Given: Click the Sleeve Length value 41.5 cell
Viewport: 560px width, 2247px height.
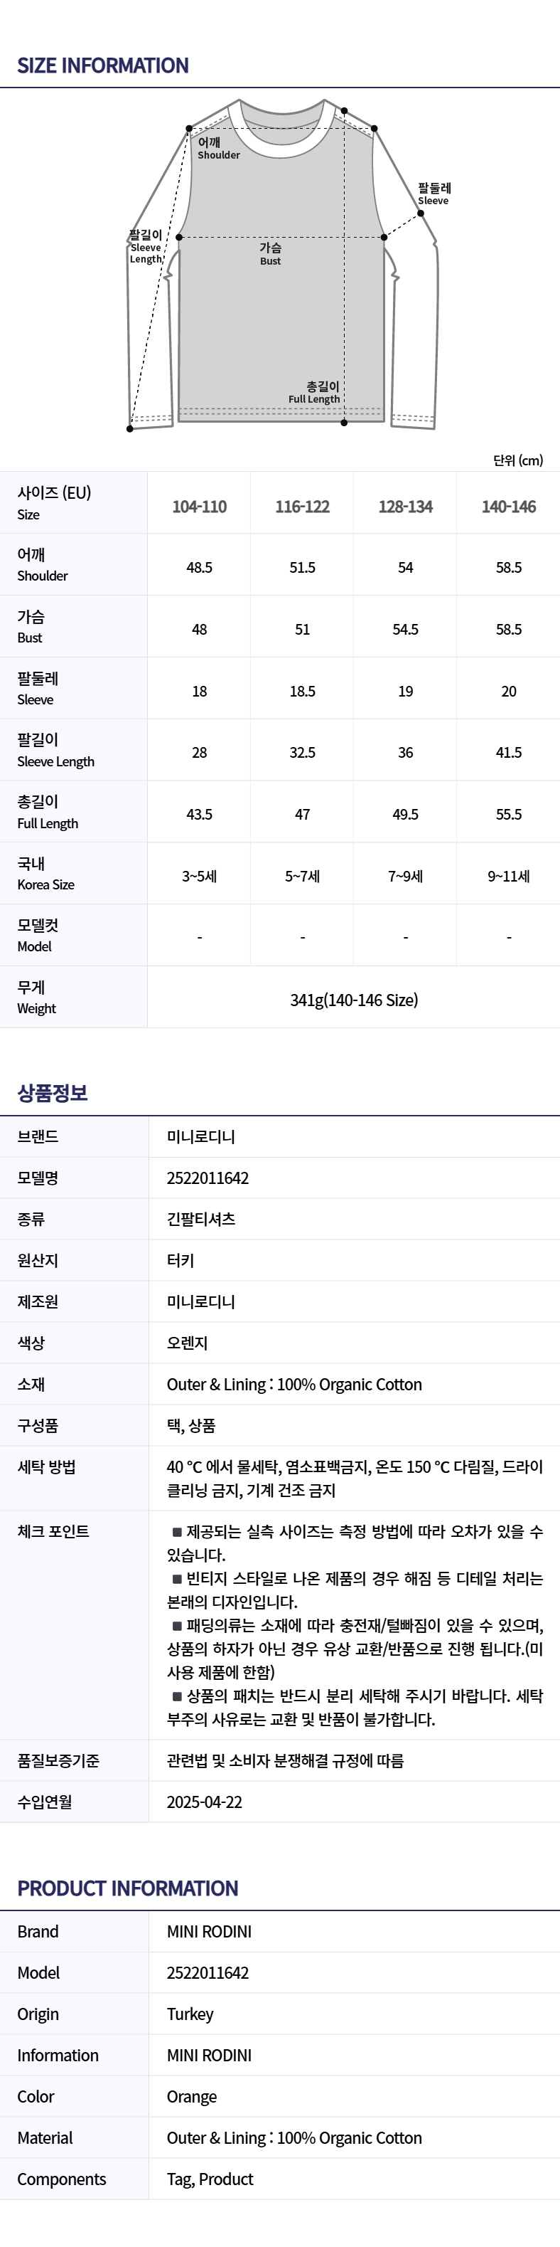Looking at the screenshot, I should (x=509, y=753).
